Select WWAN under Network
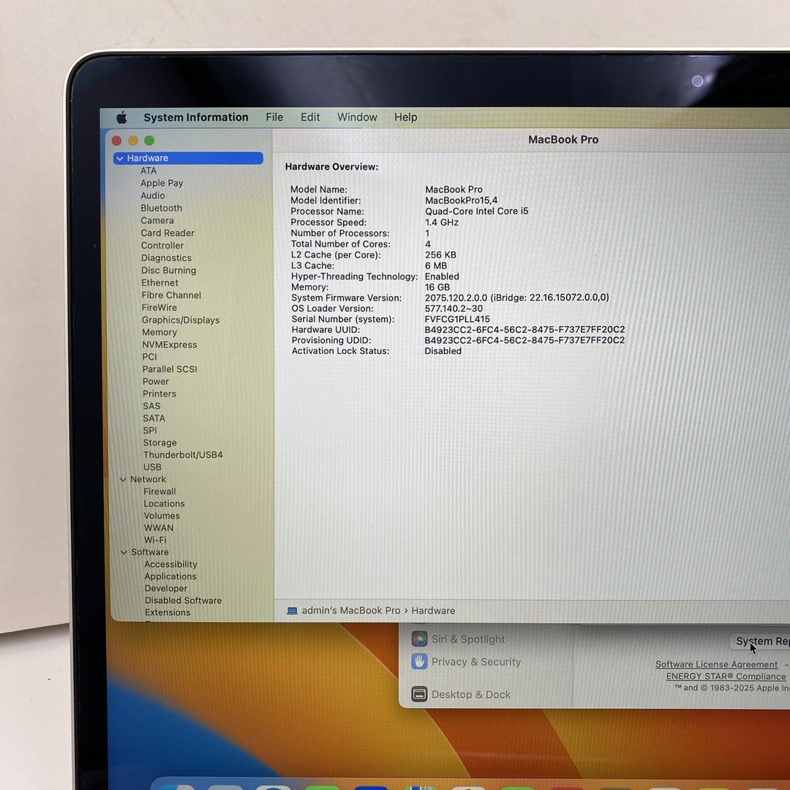Screen dimensions: 790x790 click(159, 528)
